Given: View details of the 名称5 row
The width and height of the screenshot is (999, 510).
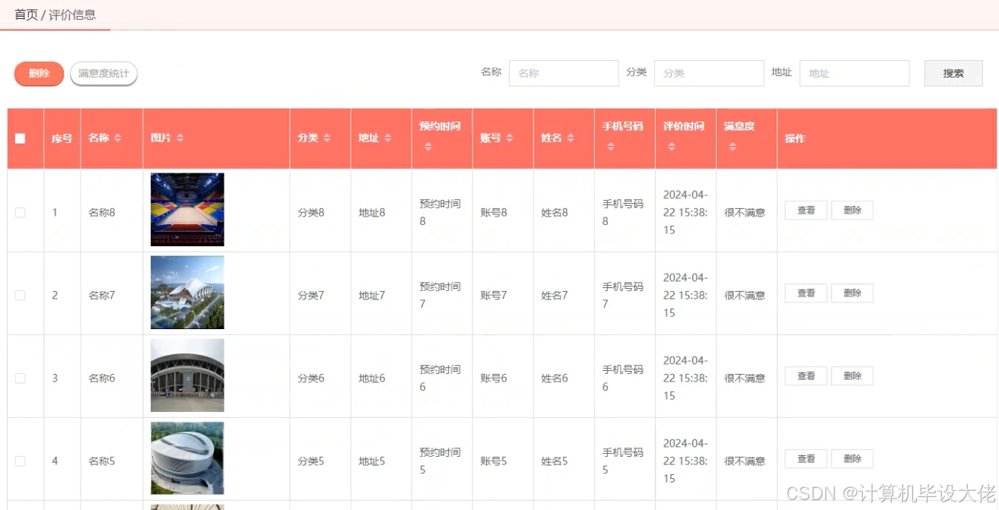Looking at the screenshot, I should [806, 459].
